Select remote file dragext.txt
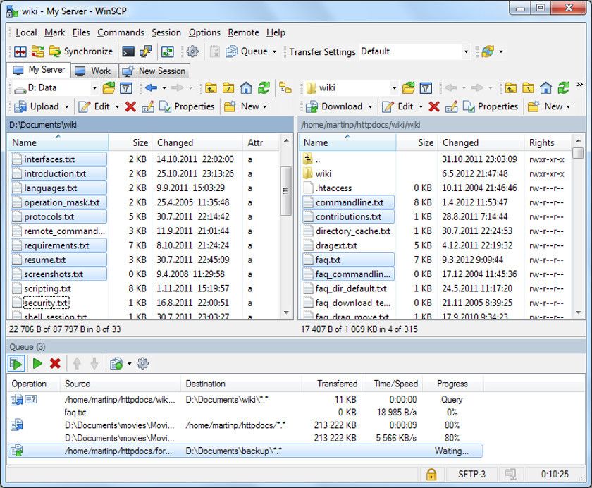This screenshot has height=488, width=592. (x=336, y=245)
